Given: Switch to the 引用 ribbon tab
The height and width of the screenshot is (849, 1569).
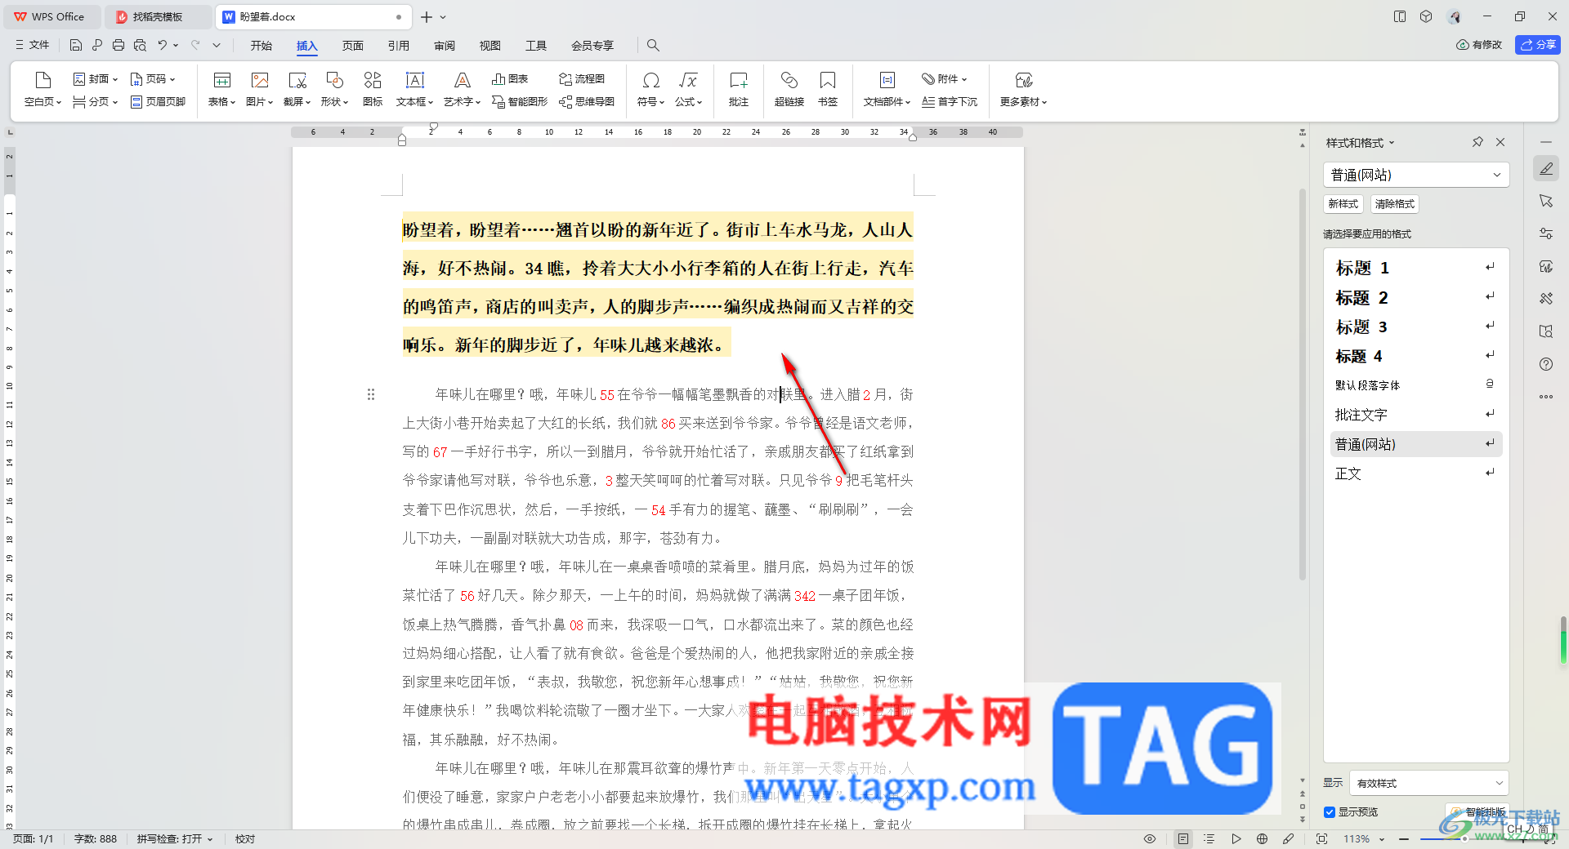Looking at the screenshot, I should (x=399, y=46).
